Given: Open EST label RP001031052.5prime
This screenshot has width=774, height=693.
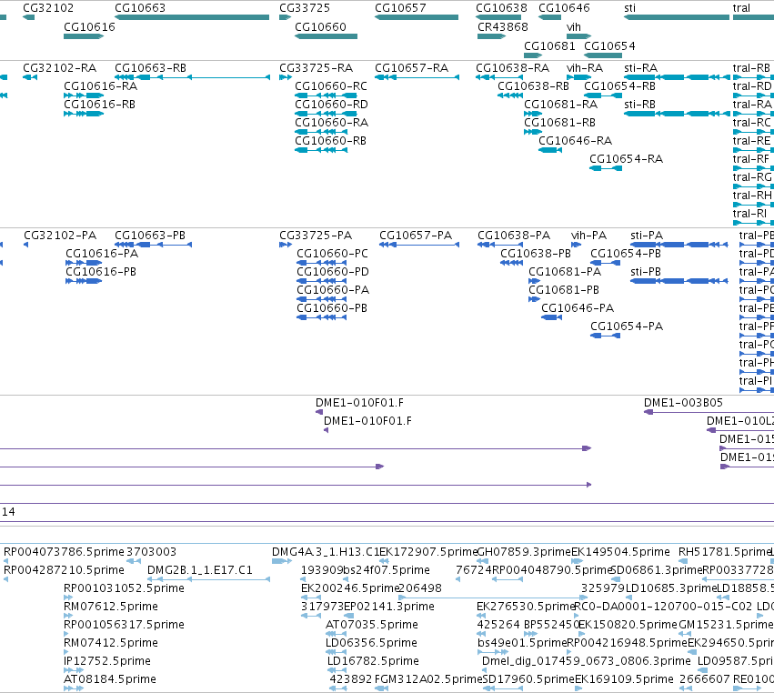Looking at the screenshot, I should coord(124,588).
